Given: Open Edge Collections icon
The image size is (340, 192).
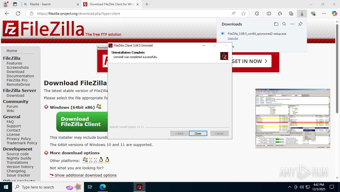Looking at the screenshot, I should pyautogui.click(x=291, y=13).
